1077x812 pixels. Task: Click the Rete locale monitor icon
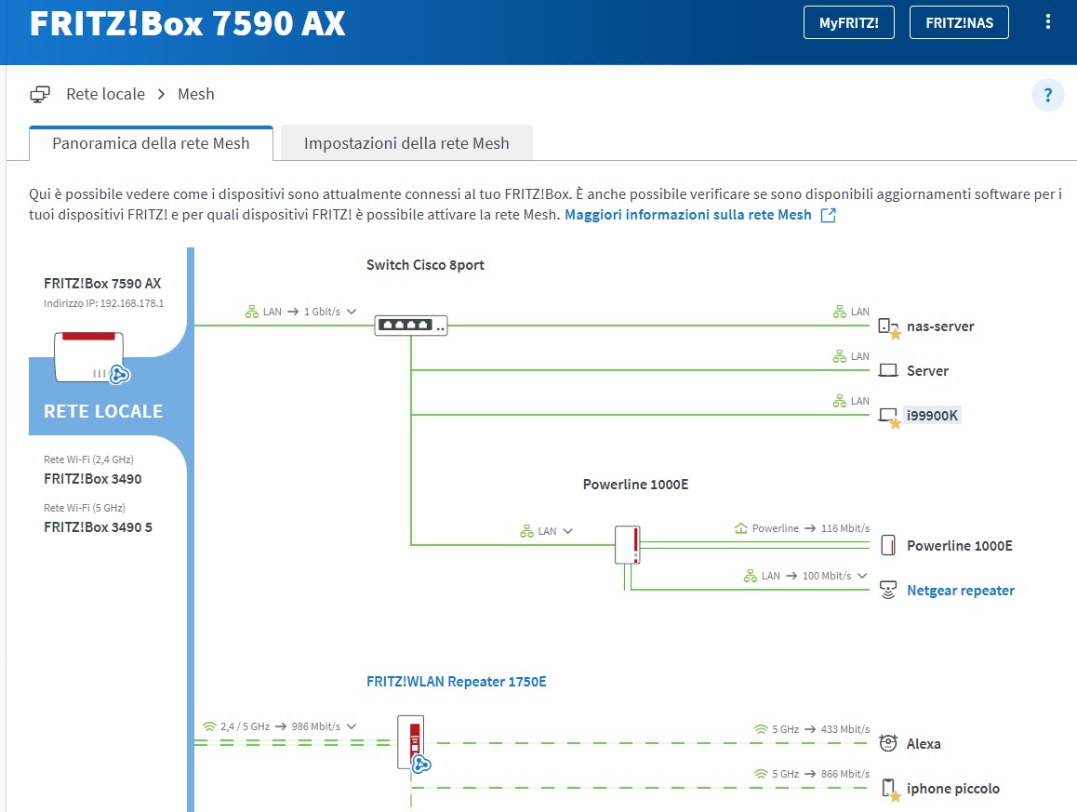pyautogui.click(x=40, y=94)
